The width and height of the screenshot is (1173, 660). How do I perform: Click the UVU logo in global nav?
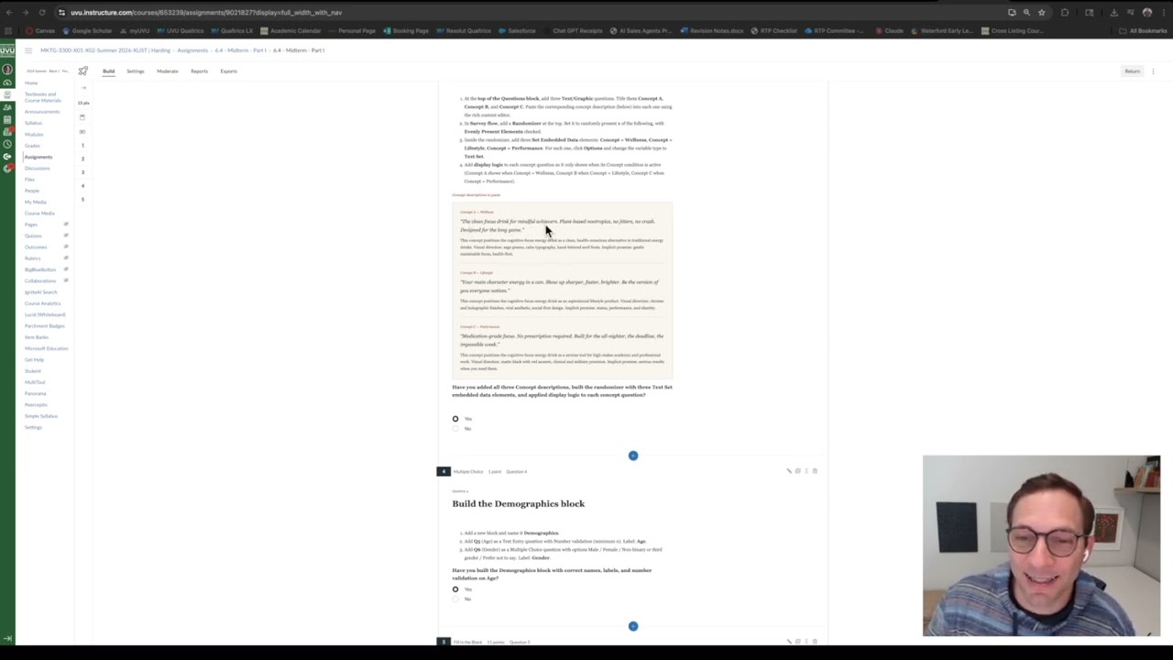click(7, 50)
